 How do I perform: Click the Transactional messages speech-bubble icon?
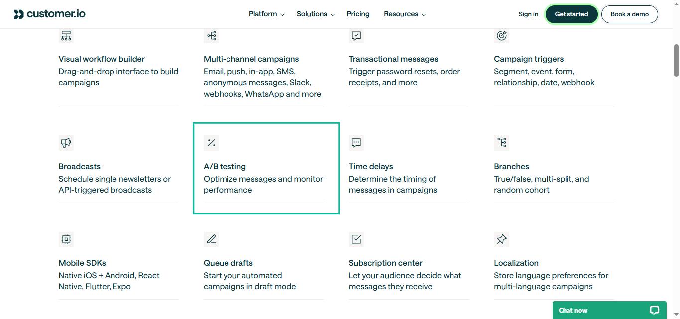[x=356, y=35]
